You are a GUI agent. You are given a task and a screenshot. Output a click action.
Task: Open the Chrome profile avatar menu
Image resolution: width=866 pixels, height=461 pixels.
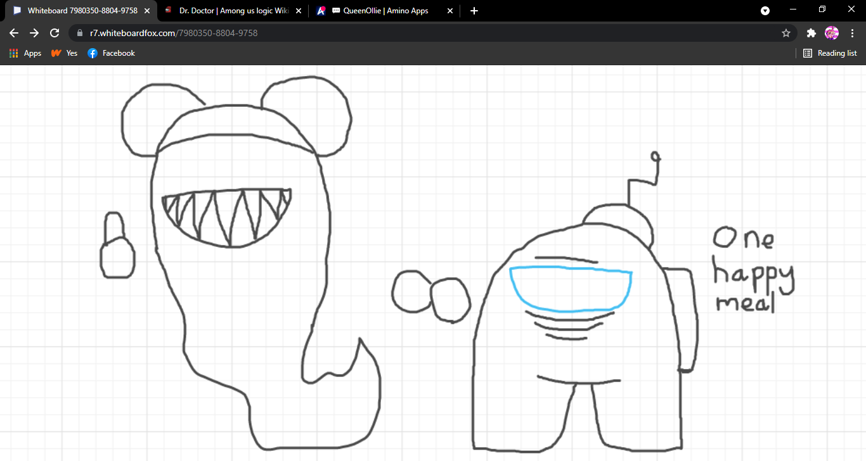831,33
